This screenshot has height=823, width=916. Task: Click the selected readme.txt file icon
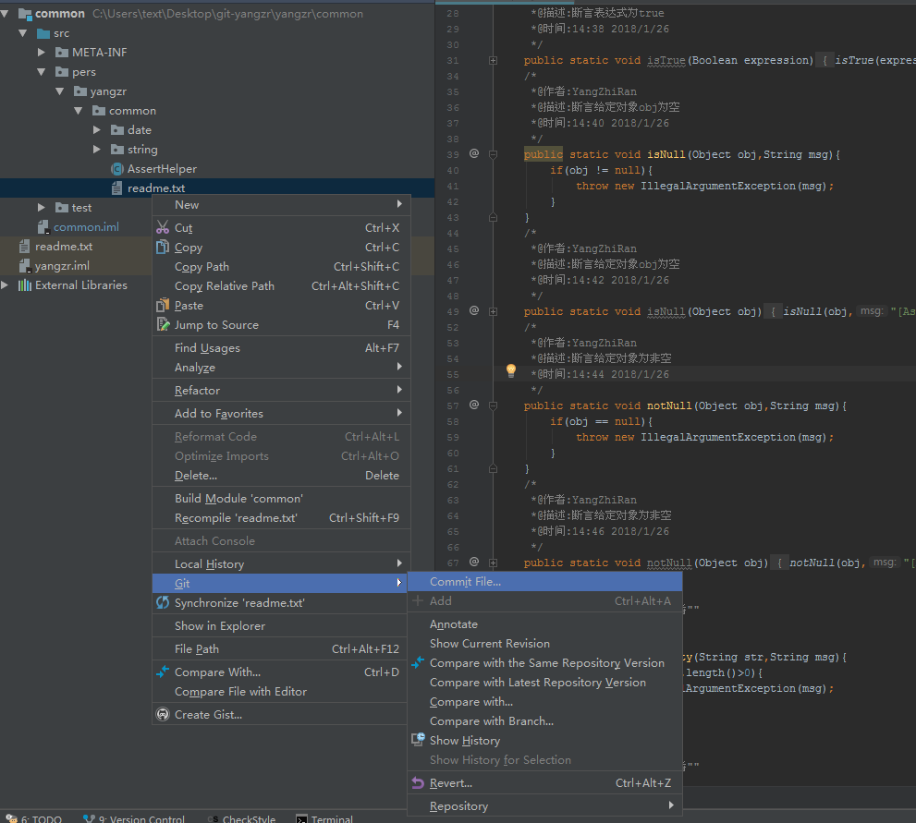(x=116, y=188)
